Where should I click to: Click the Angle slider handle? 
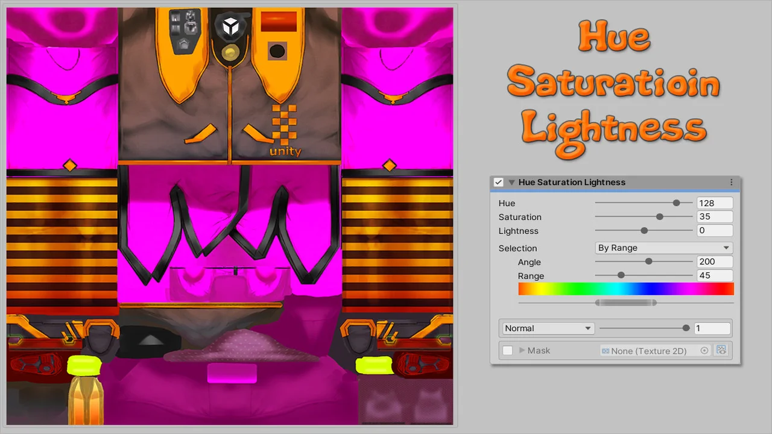coord(648,262)
